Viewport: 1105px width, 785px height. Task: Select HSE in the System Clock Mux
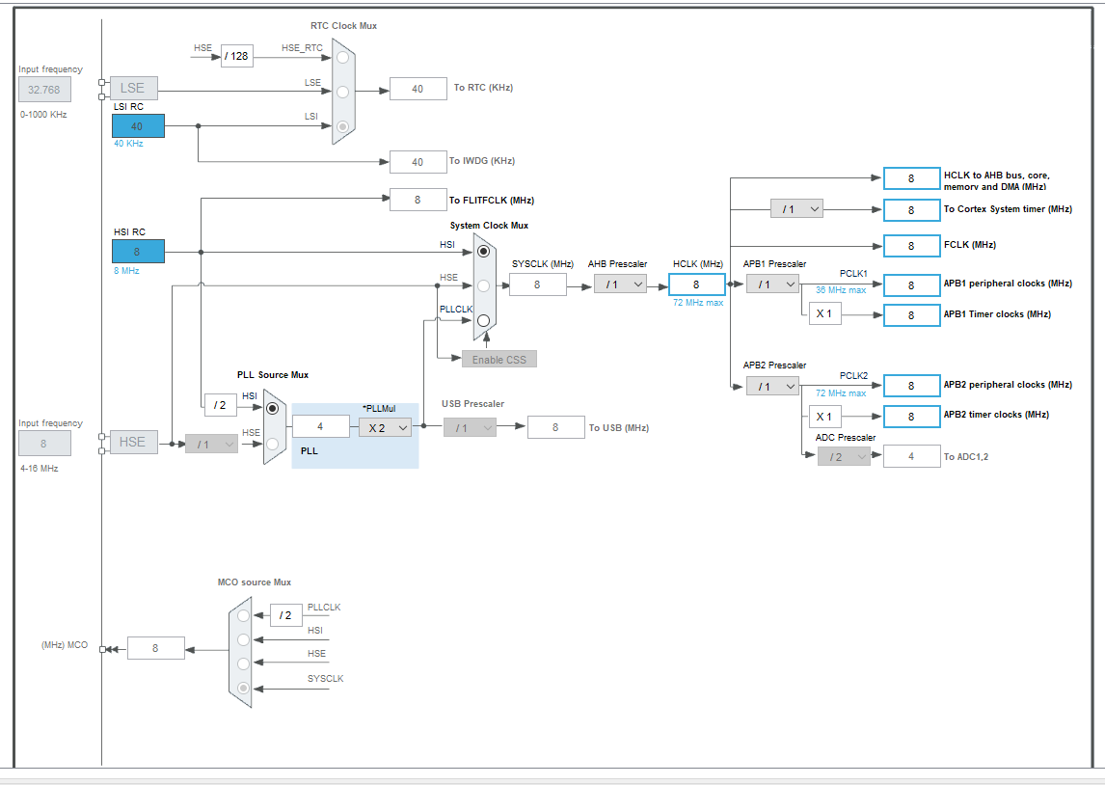[485, 284]
